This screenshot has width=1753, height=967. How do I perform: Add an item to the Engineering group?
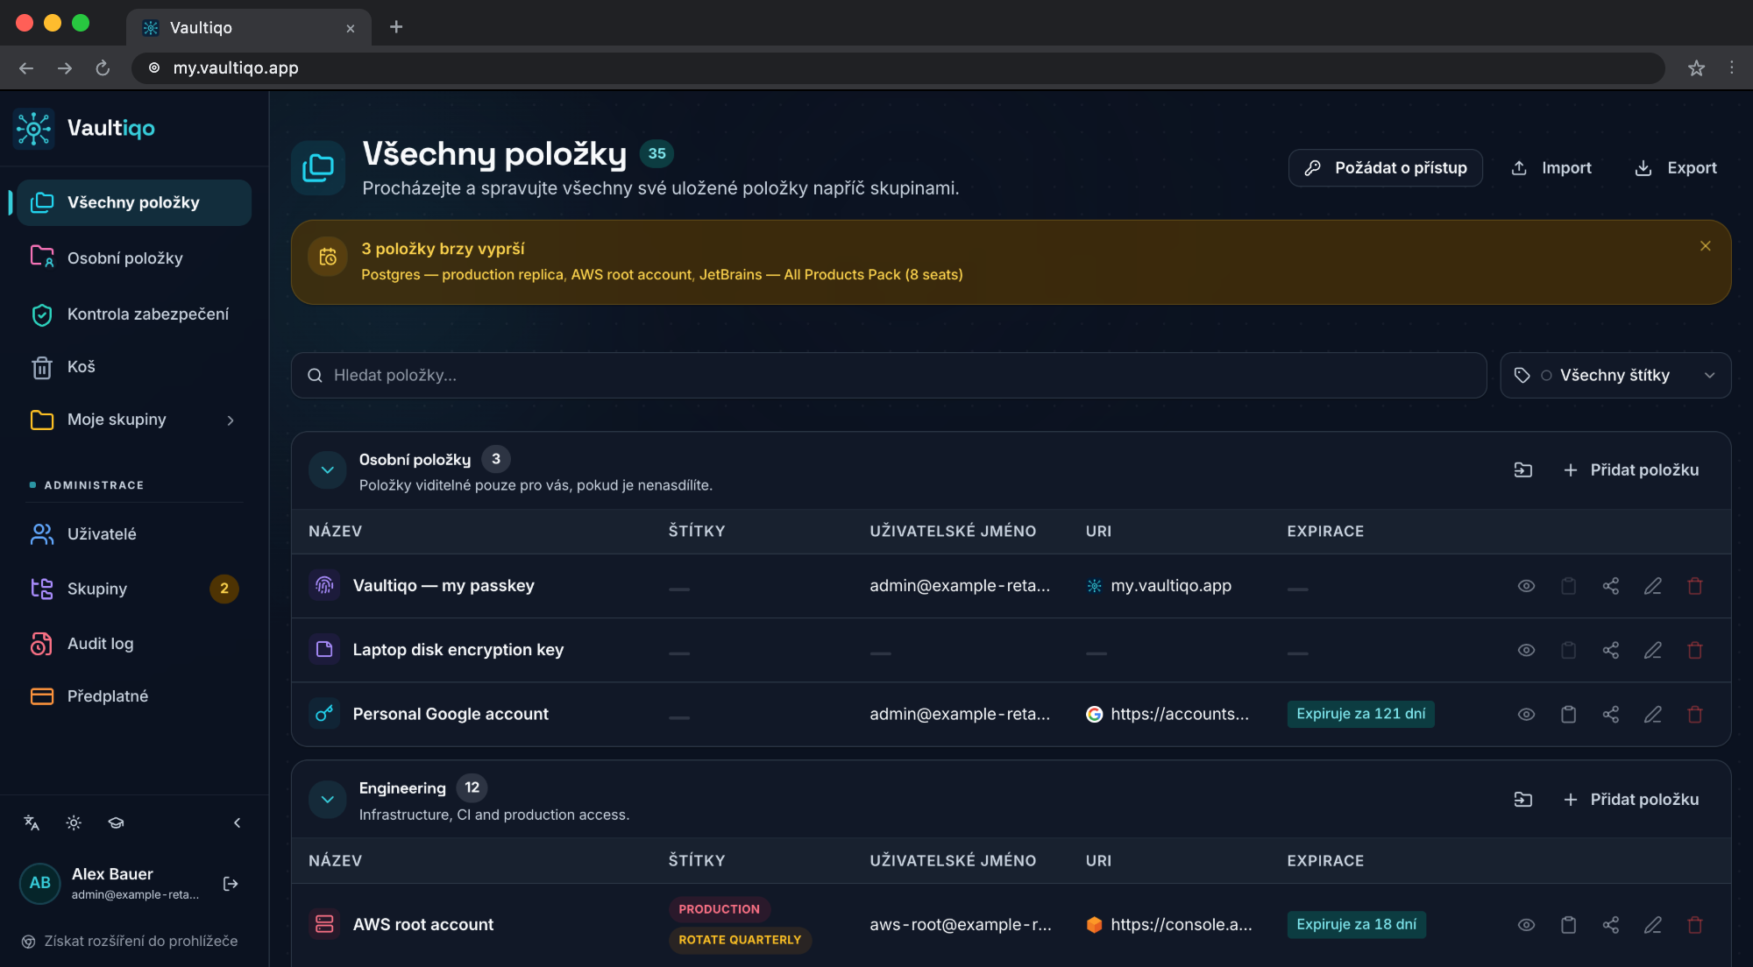click(x=1631, y=800)
